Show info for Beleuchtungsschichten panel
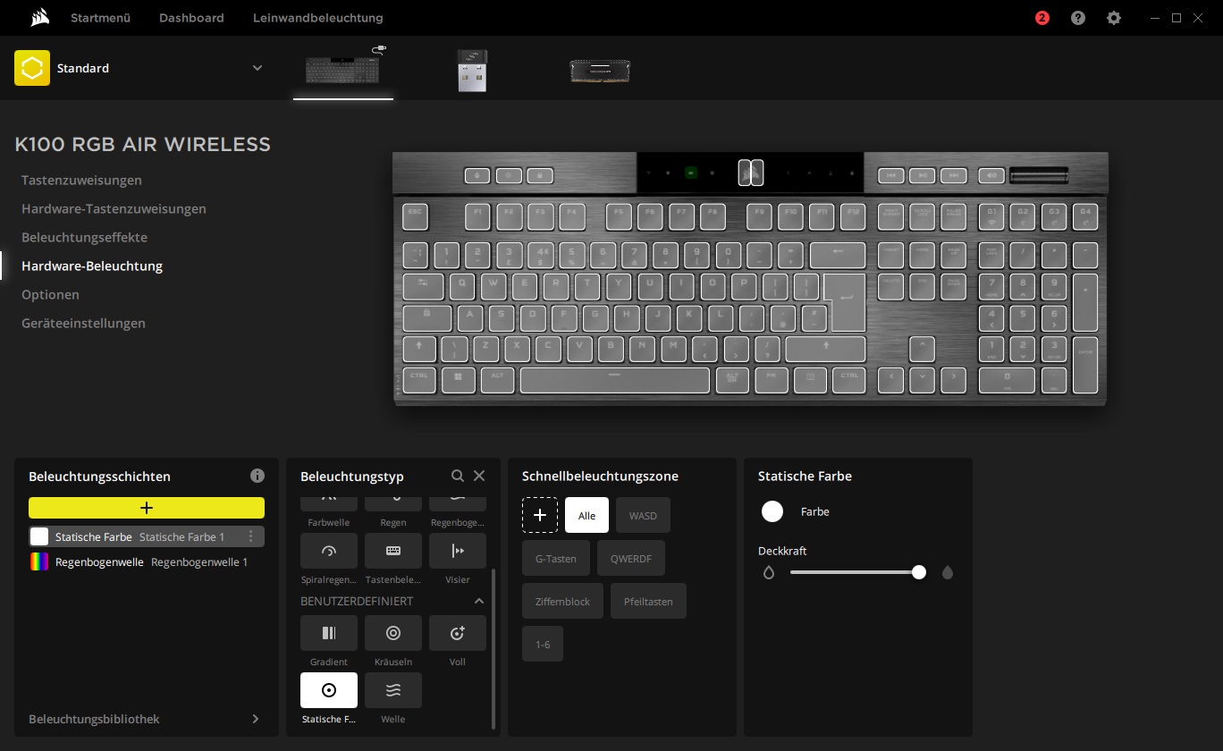 (257, 476)
